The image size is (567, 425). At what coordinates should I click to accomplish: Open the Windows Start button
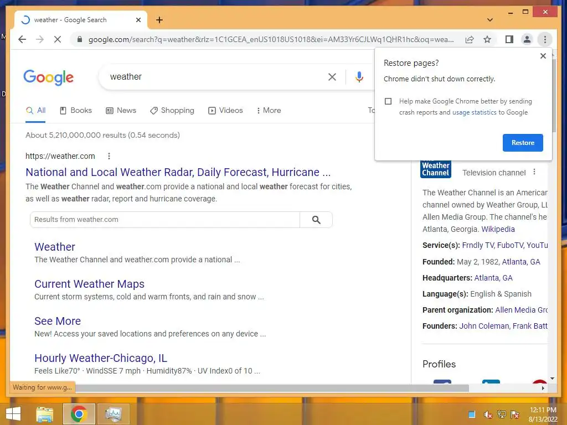(x=13, y=414)
